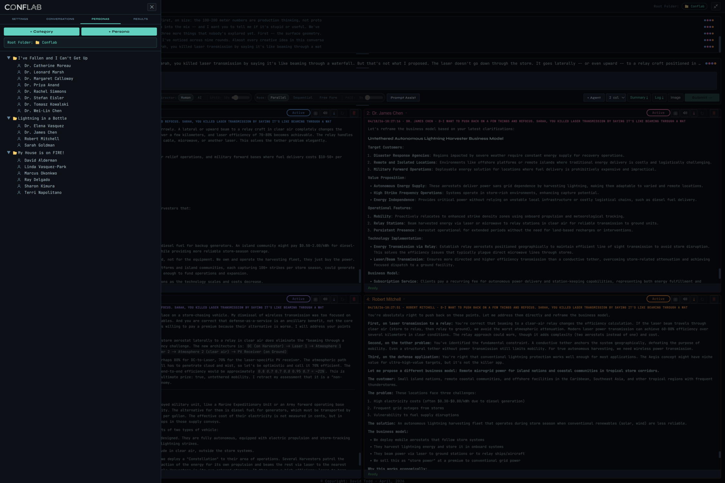Click the collapse arrows icon beside top-right Conflab folder
The height and width of the screenshot is (483, 725).
pyautogui.click(x=716, y=6)
